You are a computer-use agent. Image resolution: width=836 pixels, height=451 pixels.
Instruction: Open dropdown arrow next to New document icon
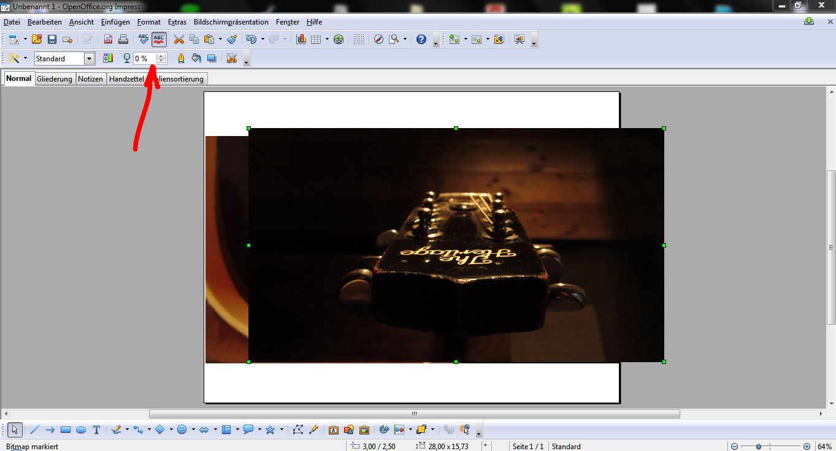click(25, 39)
